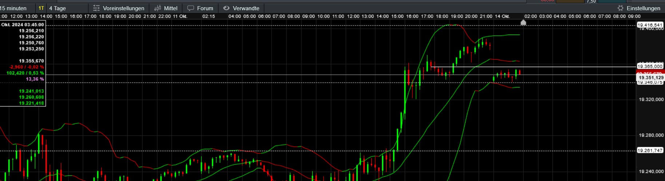The height and width of the screenshot is (181, 665).
Task: Click the red -2,960 / -0,02 % change
Action: 27,67
